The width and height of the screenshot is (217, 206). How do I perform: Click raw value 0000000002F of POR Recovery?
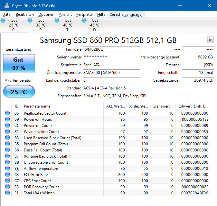pos(195,187)
